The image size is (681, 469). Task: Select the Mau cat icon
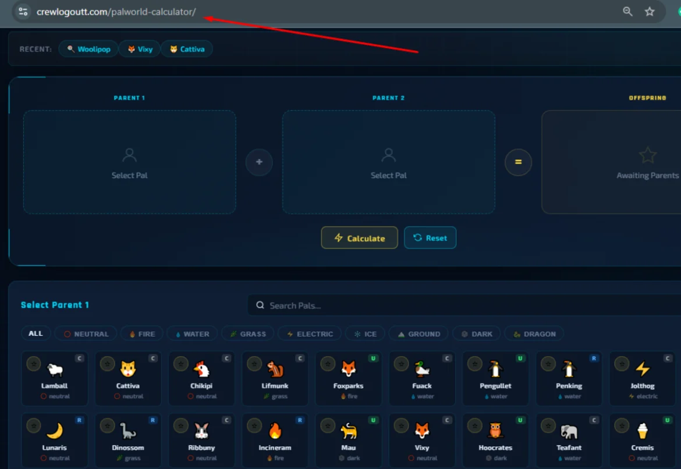348,431
